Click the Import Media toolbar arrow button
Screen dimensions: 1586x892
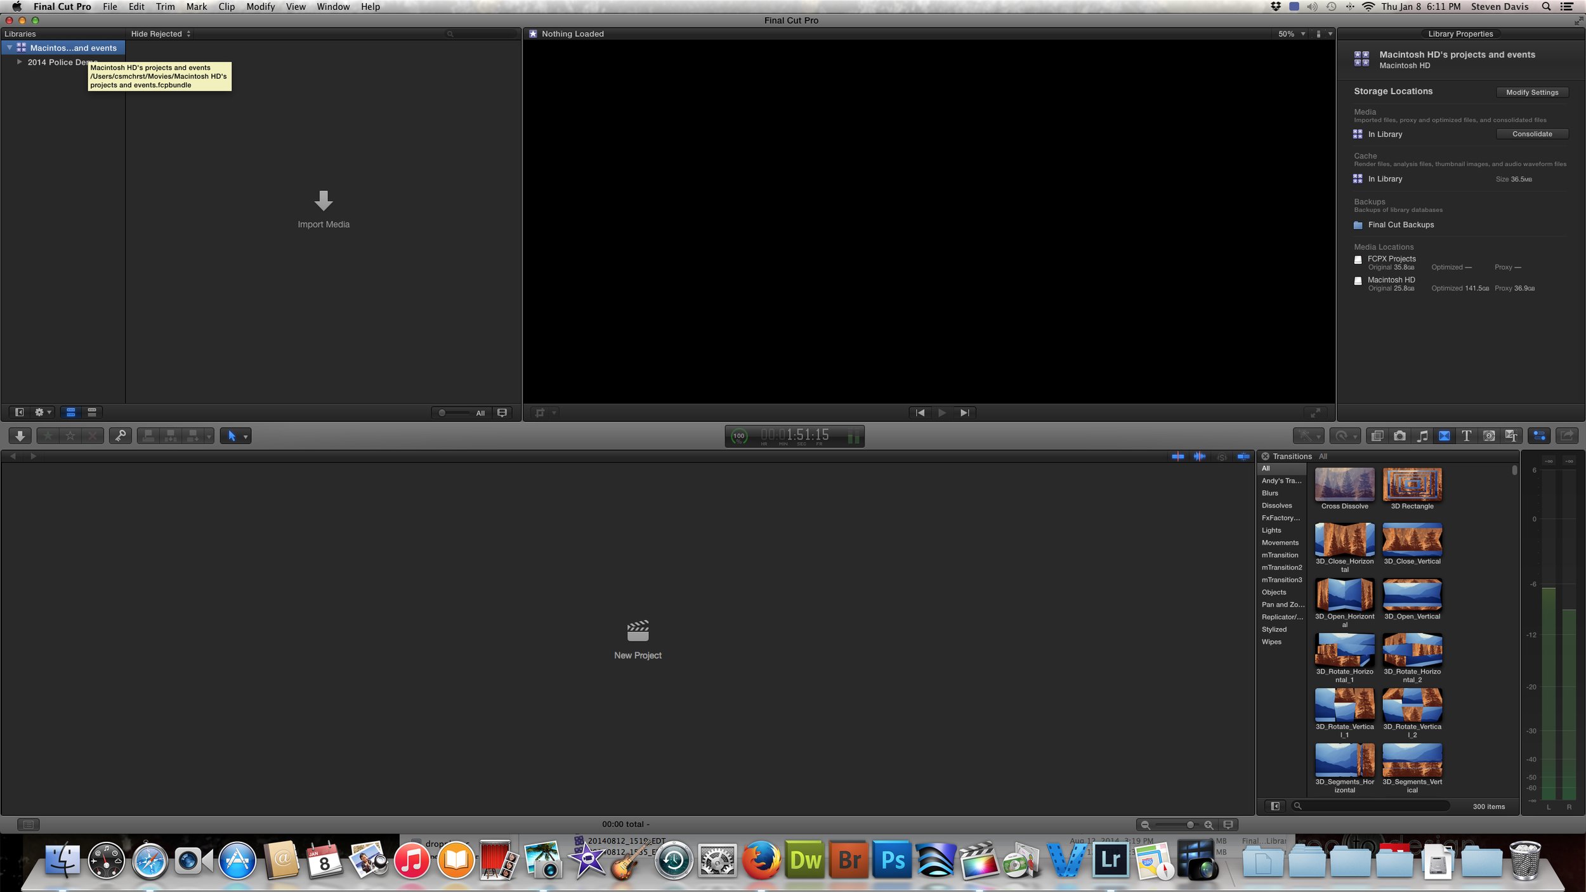20,436
